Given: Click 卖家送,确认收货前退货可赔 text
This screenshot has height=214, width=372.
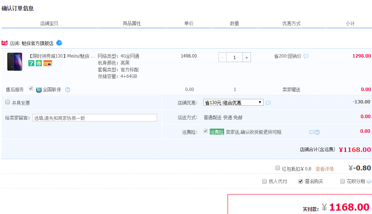Looking at the screenshot, I should tap(254, 132).
